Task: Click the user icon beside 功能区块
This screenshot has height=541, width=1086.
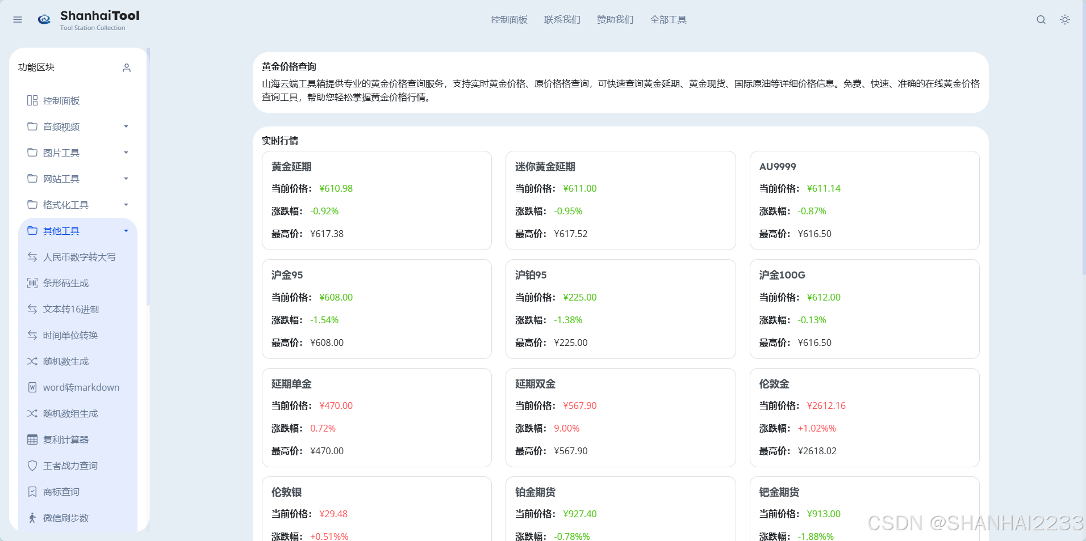Action: point(127,67)
